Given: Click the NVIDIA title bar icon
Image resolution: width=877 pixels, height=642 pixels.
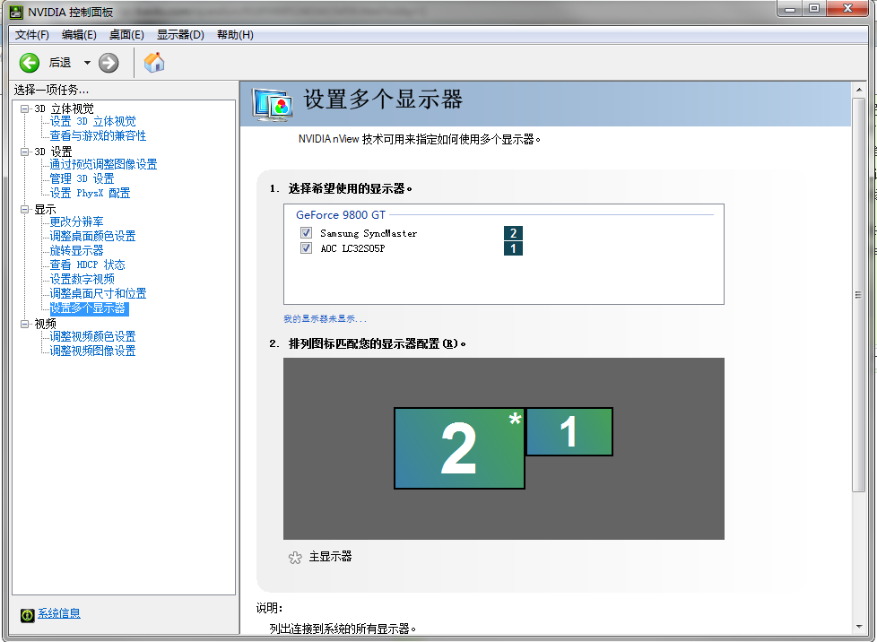Looking at the screenshot, I should (x=16, y=12).
